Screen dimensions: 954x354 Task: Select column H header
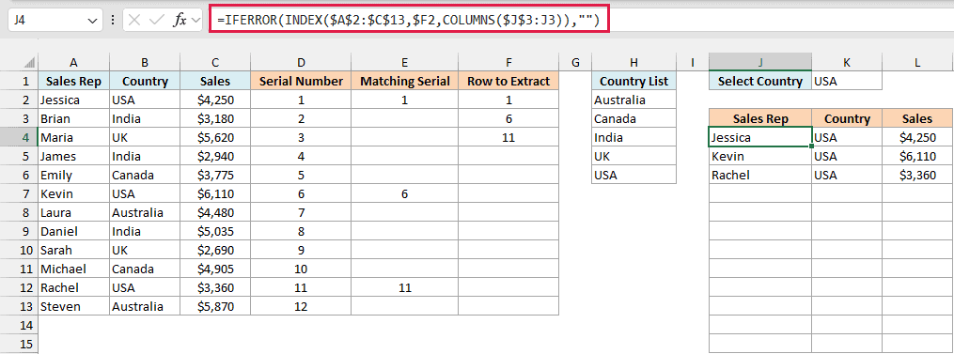tap(634, 62)
